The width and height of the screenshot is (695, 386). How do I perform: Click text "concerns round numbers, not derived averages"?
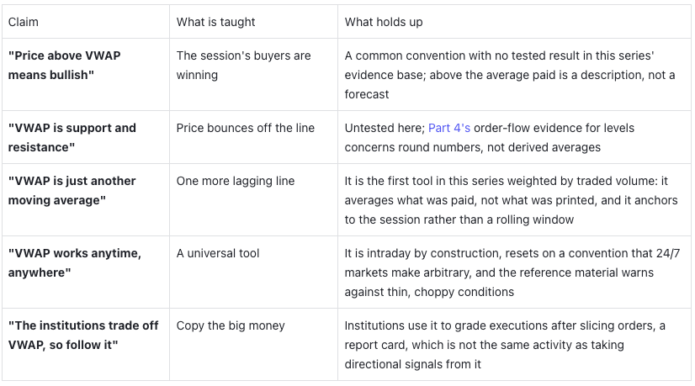click(x=473, y=147)
